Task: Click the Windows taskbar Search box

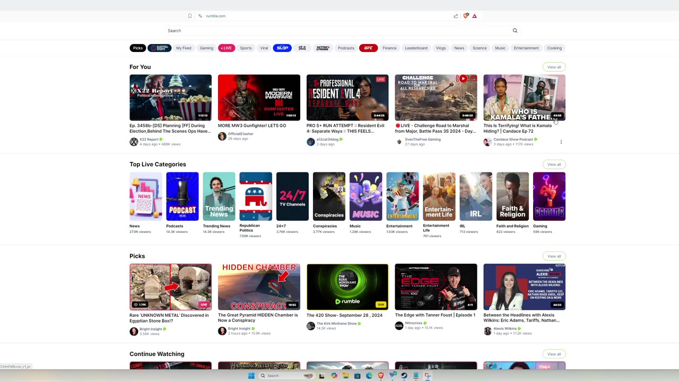Action: [x=286, y=376]
